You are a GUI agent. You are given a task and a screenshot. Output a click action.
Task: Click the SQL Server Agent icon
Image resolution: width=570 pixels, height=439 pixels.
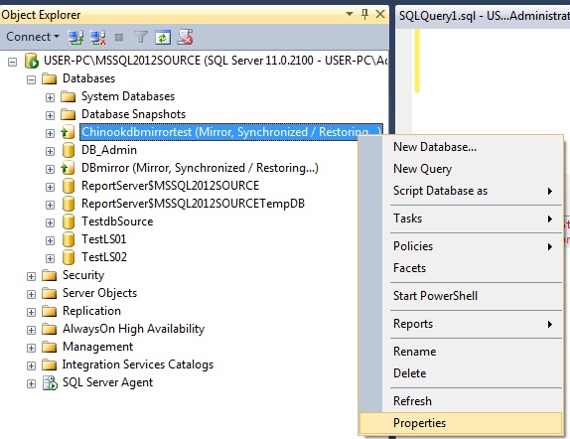point(50,382)
